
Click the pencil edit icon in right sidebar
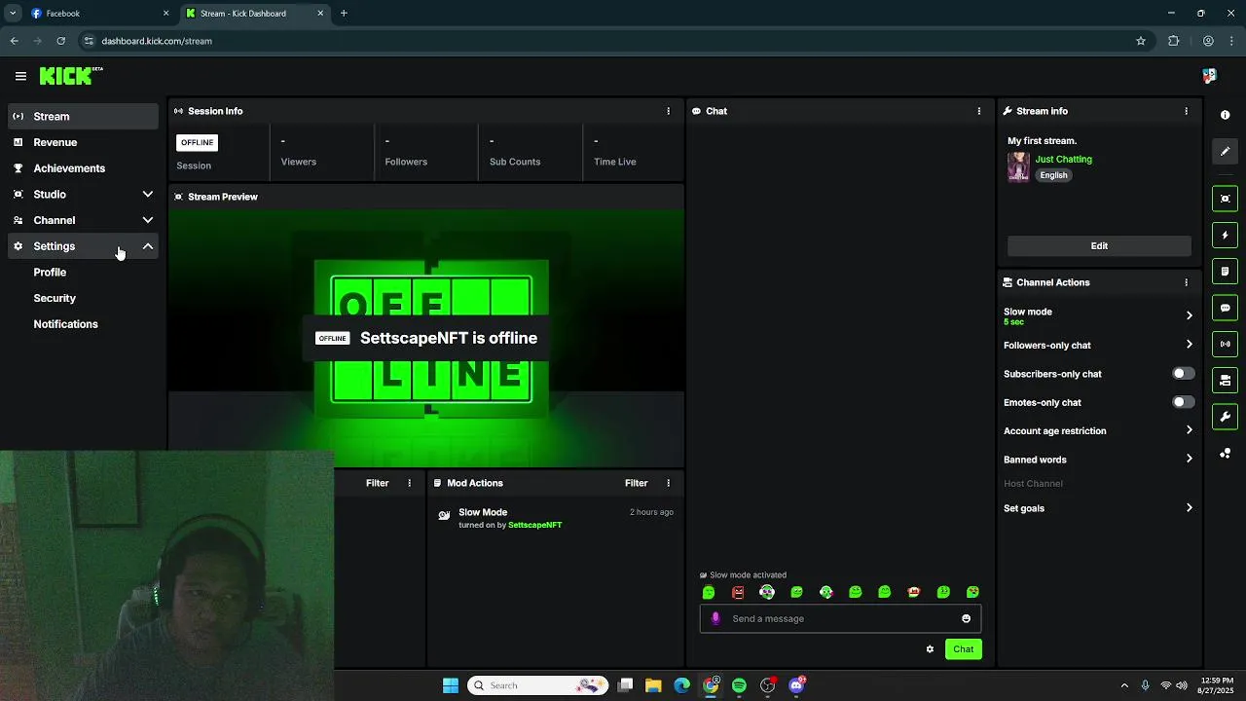point(1225,151)
